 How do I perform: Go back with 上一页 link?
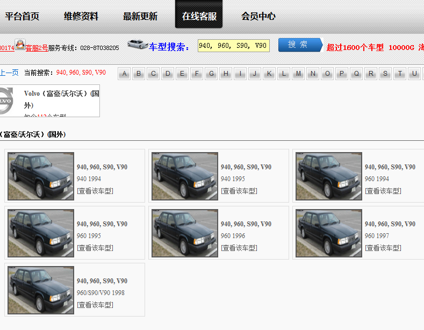9,73
